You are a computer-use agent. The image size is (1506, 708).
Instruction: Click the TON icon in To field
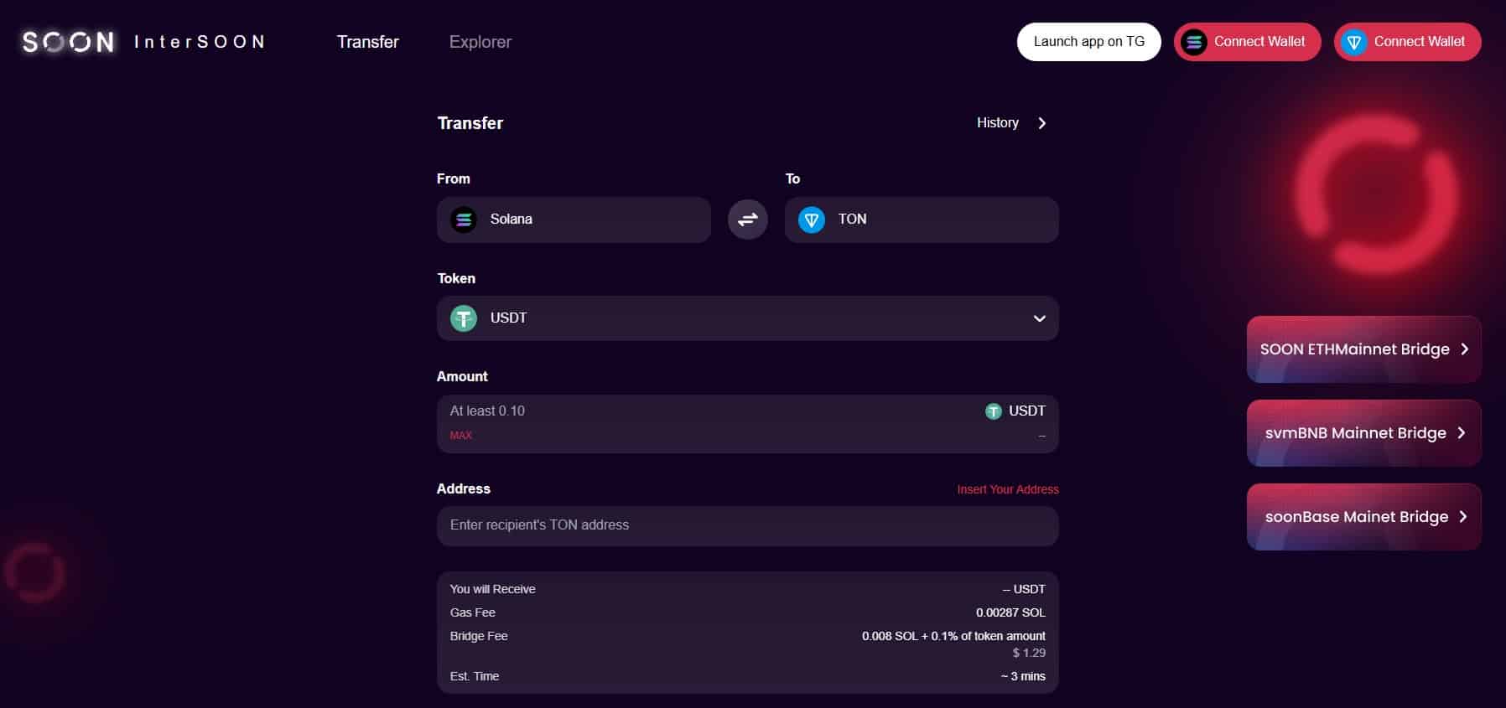point(811,220)
